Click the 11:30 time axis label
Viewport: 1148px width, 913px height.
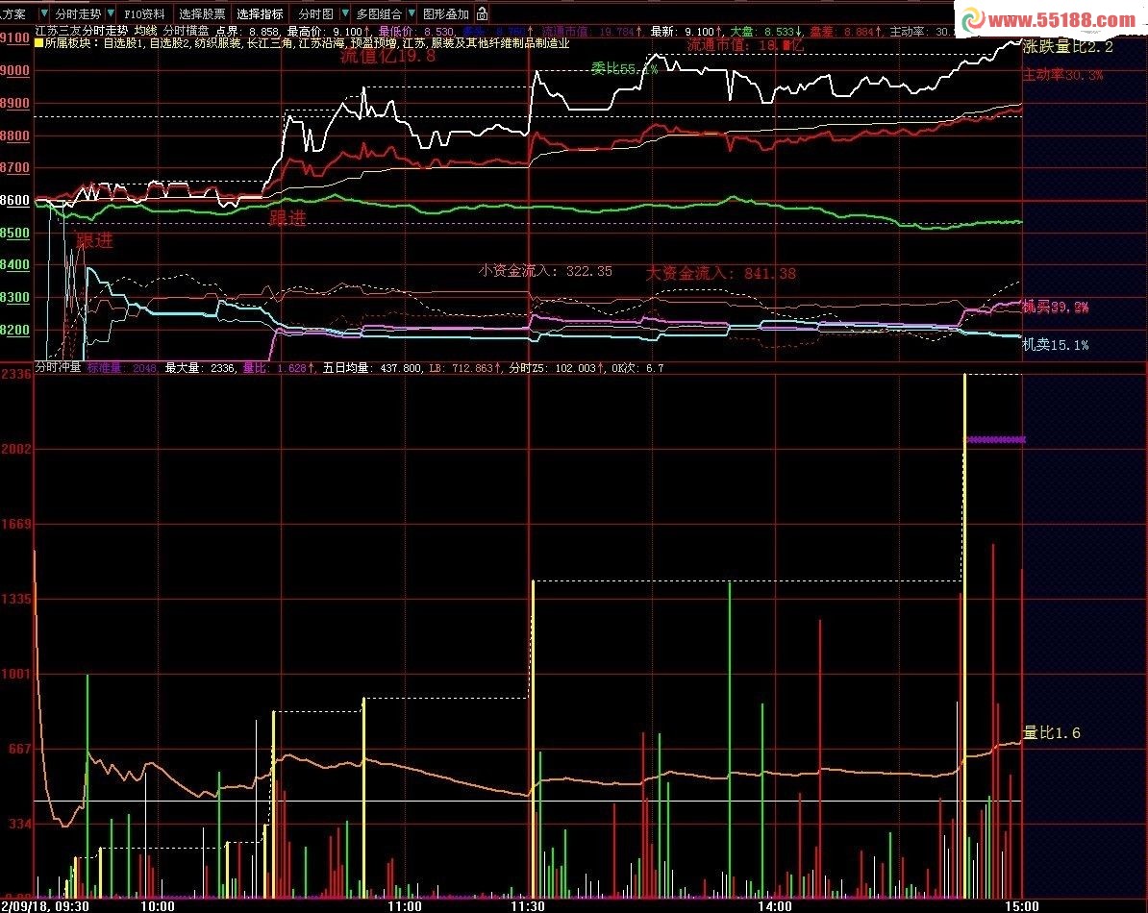coord(528,906)
